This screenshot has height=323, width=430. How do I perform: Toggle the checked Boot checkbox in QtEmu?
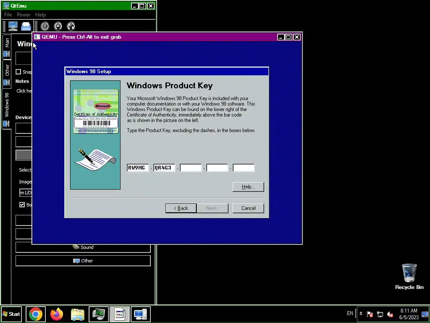pyautogui.click(x=22, y=205)
